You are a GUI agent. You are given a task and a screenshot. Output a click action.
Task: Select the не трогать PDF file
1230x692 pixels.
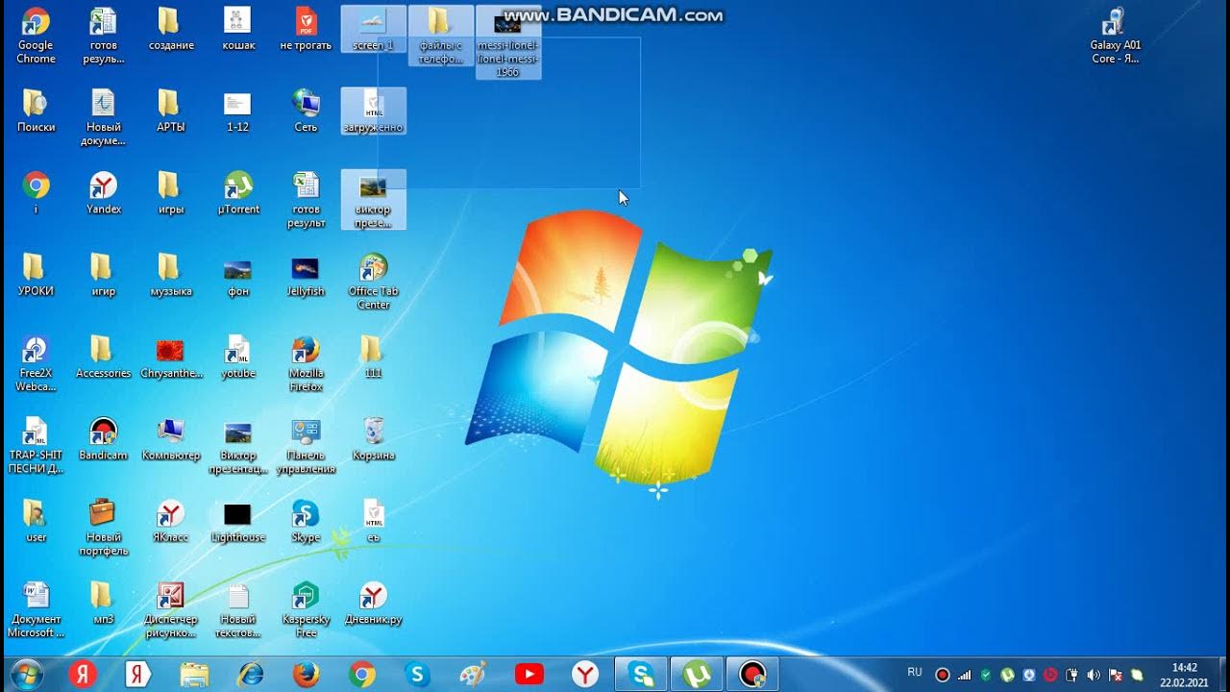point(306,29)
